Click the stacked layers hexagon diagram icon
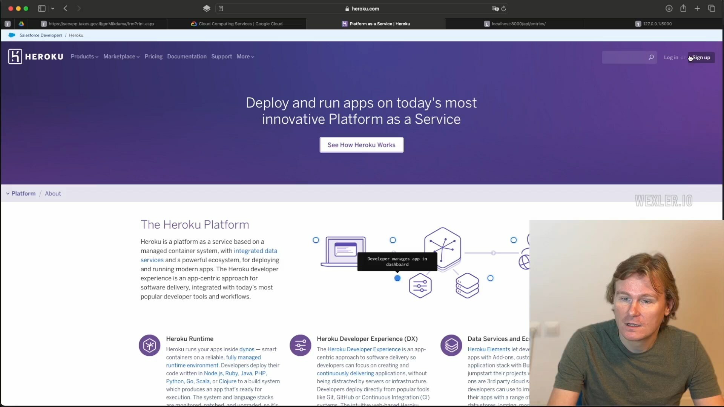The image size is (724, 407). point(467,286)
